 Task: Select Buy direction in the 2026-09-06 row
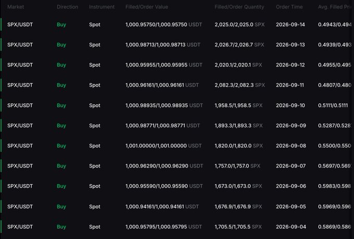click(x=61, y=186)
